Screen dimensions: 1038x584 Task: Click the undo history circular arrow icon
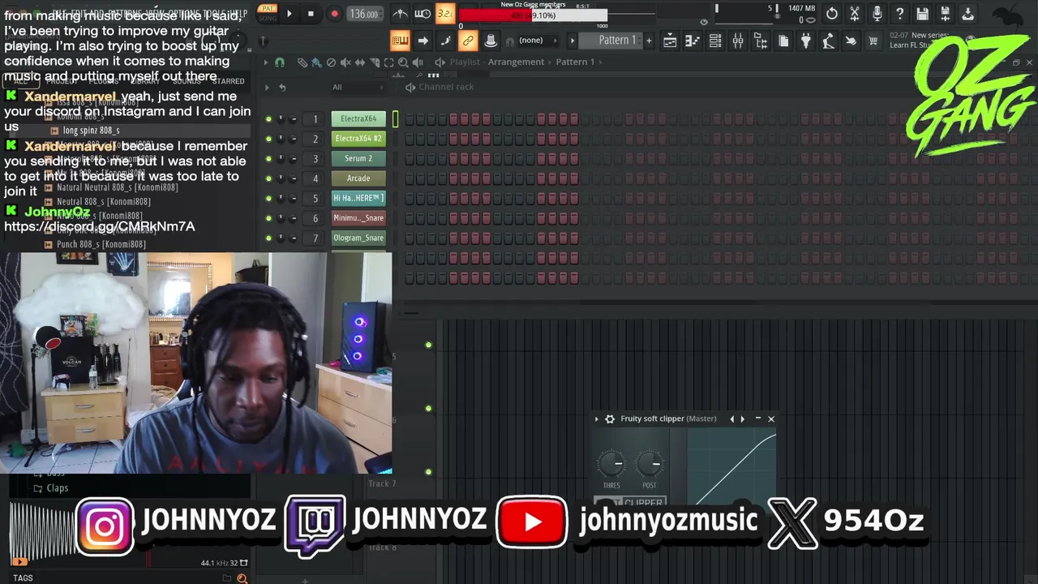pyautogui.click(x=832, y=14)
